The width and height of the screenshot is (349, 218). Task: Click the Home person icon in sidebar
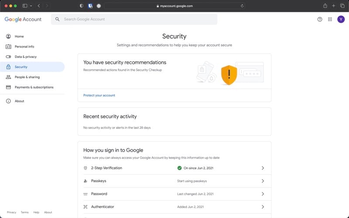(x=8, y=36)
